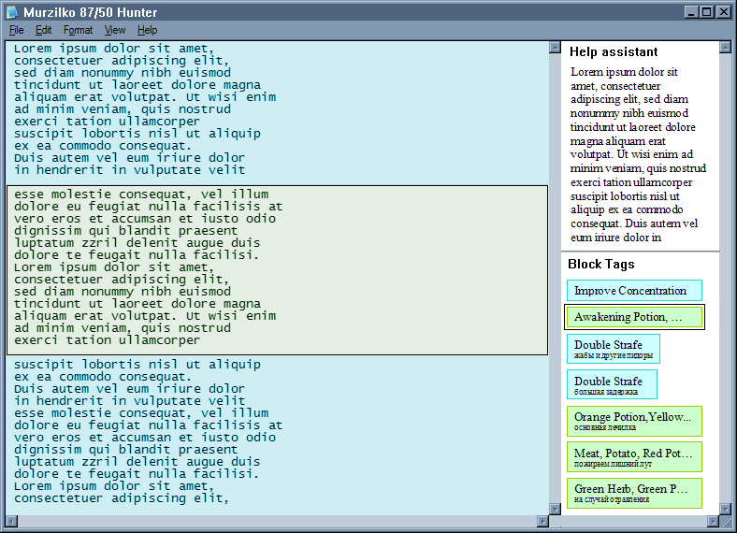Select the Improve Concentration block tag
Image resolution: width=737 pixels, height=533 pixels.
point(634,291)
